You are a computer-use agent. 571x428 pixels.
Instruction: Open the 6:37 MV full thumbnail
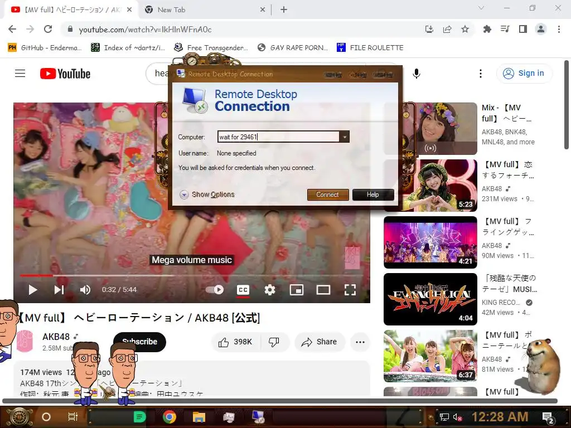pos(430,356)
